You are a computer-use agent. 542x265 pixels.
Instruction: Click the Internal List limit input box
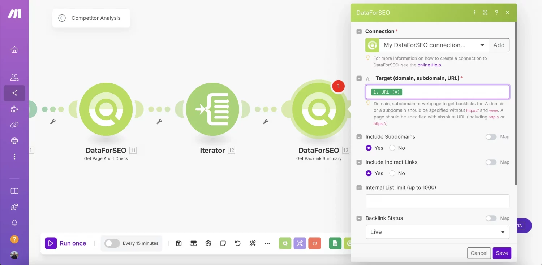click(438, 201)
